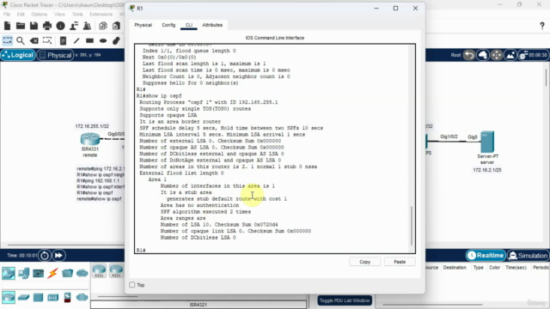The image size is (550, 309).
Task: Click the CLI terminal scrollbar thumb
Action: pos(412,226)
